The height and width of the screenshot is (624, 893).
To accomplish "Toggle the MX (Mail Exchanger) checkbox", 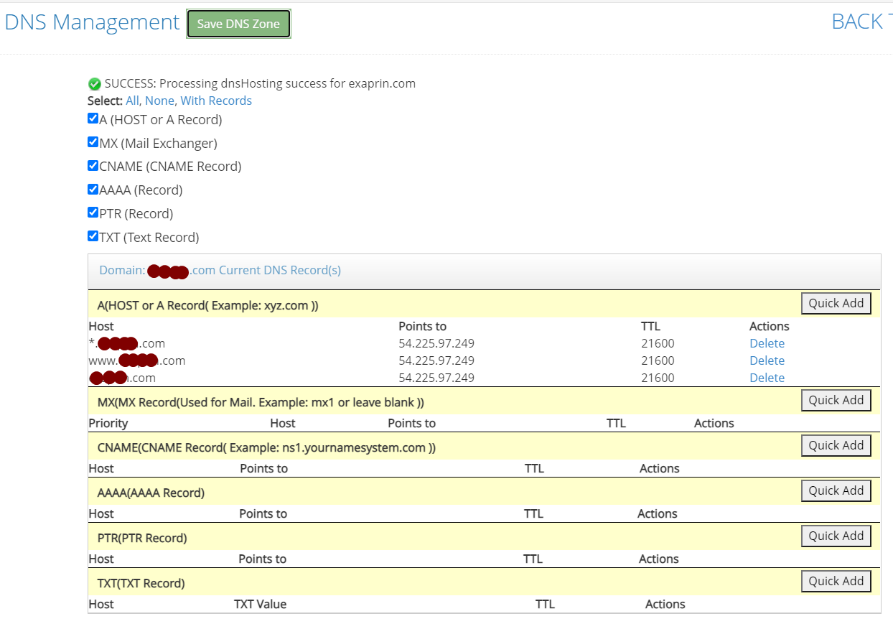I will click(93, 142).
